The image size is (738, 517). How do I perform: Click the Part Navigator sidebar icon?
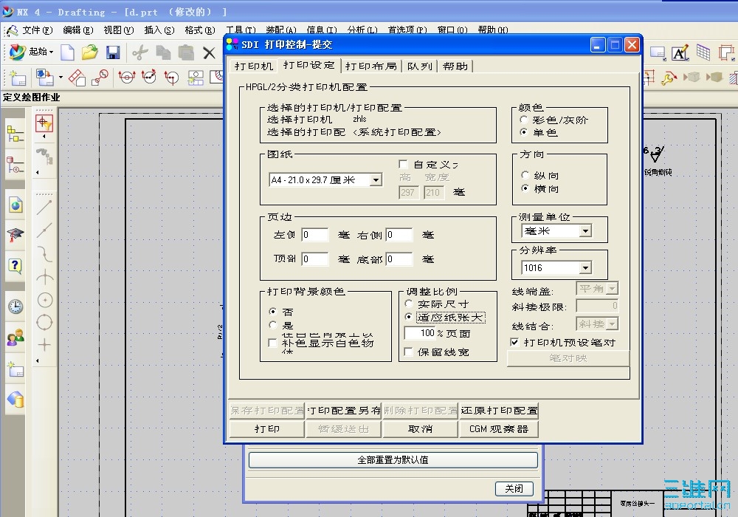15,165
